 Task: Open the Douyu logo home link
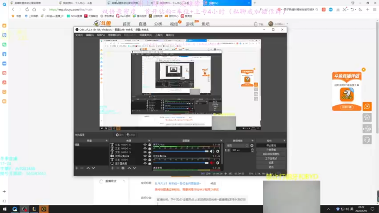103,23
